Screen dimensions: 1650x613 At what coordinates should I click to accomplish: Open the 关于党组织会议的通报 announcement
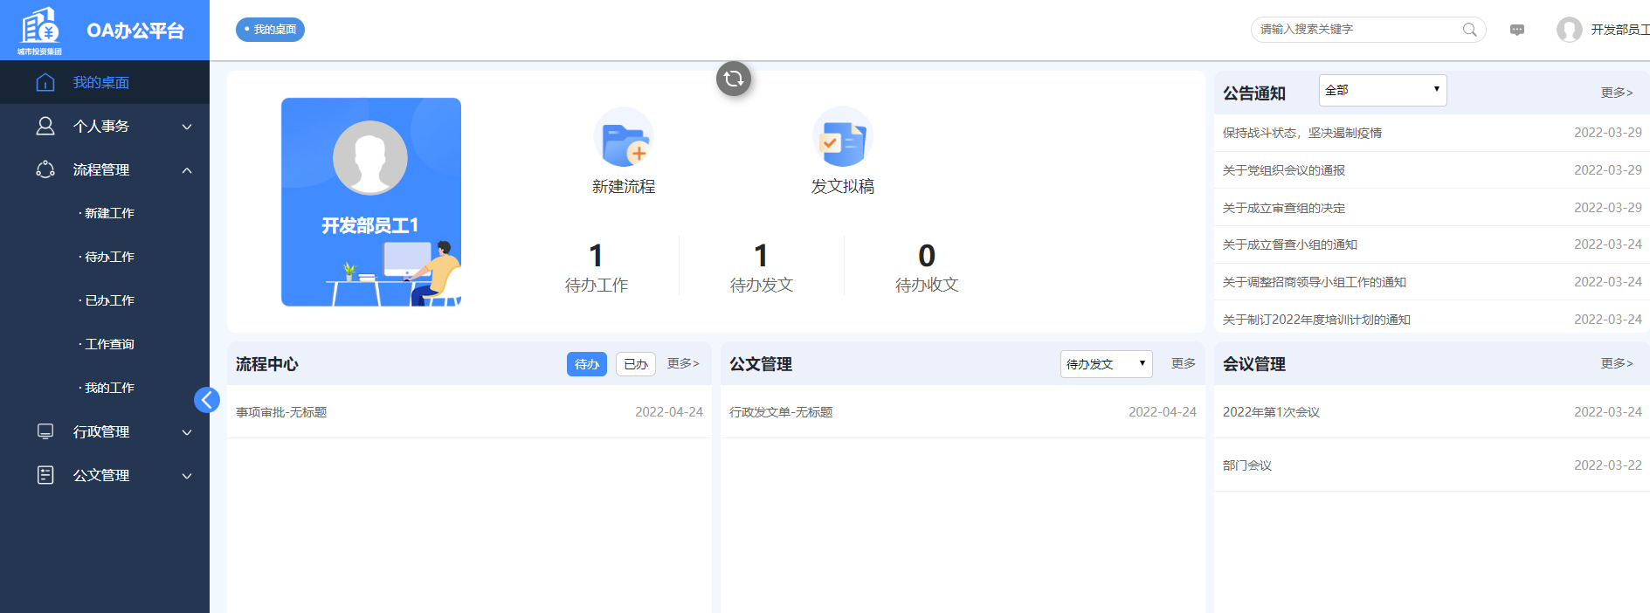point(1283,170)
